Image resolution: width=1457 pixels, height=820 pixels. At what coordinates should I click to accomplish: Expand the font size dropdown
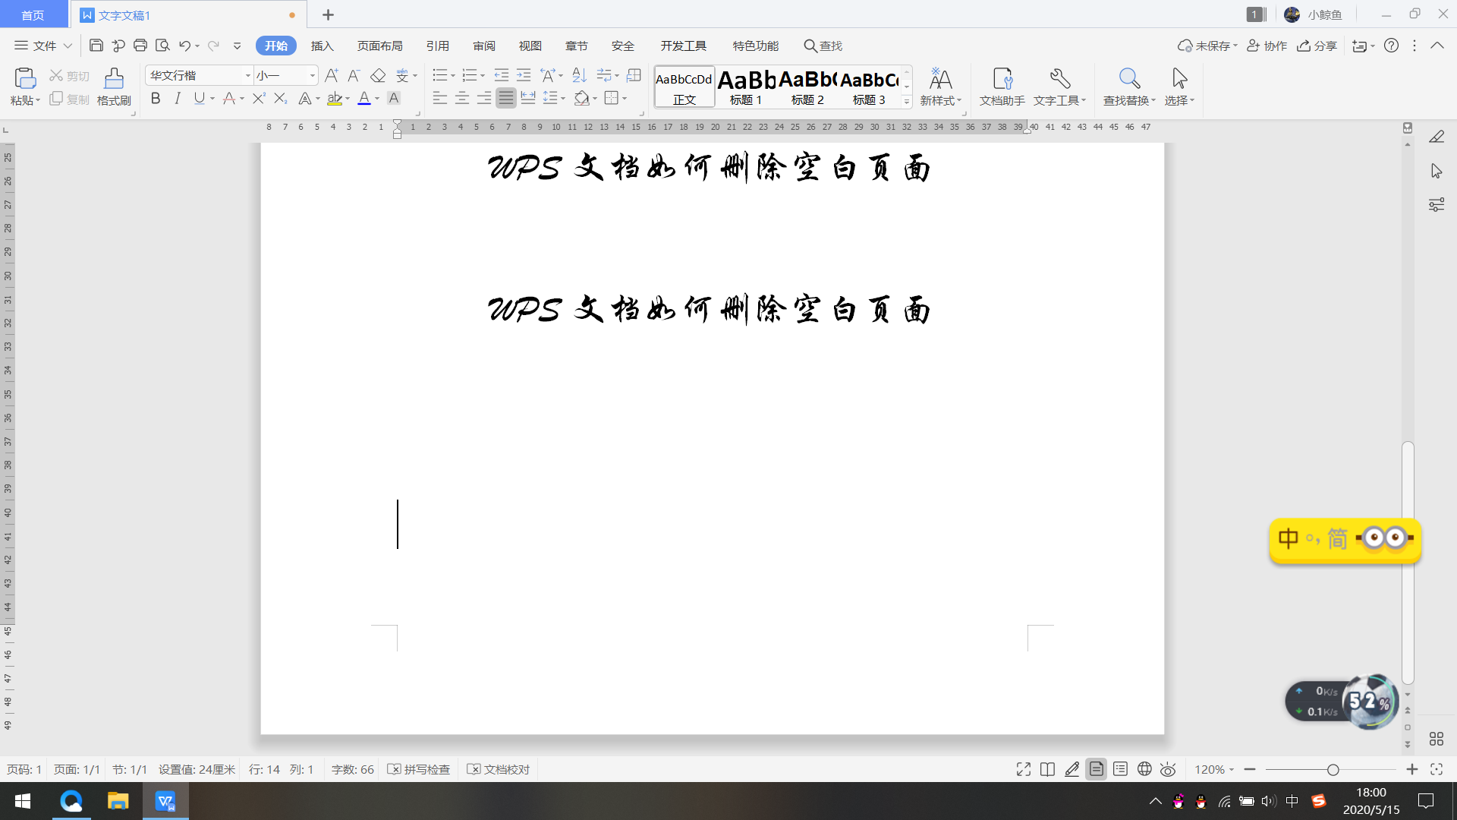(x=312, y=75)
